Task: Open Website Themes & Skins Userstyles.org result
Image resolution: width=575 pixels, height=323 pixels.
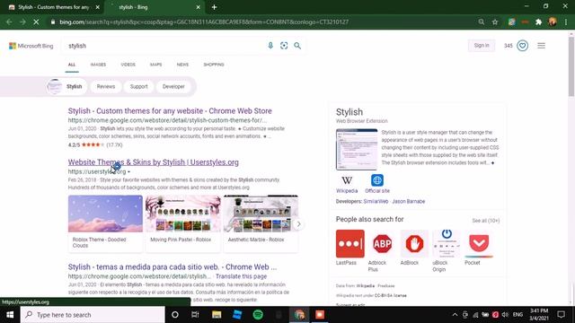Action: click(154, 162)
